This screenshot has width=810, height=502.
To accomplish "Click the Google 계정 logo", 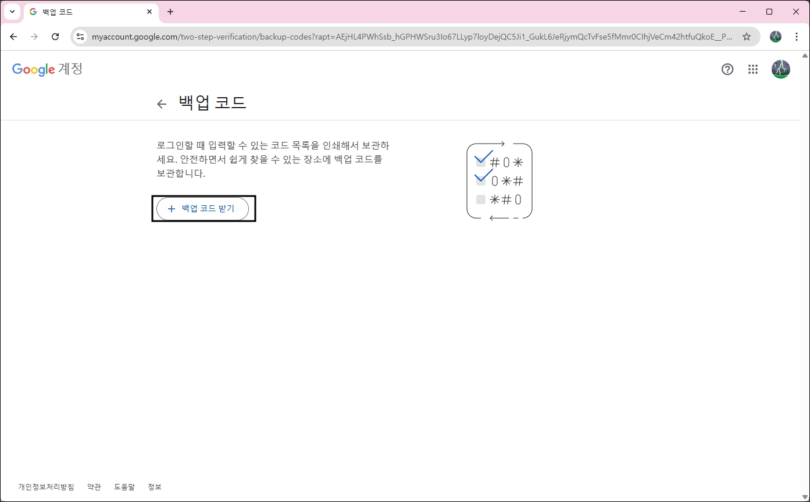I will tap(47, 69).
